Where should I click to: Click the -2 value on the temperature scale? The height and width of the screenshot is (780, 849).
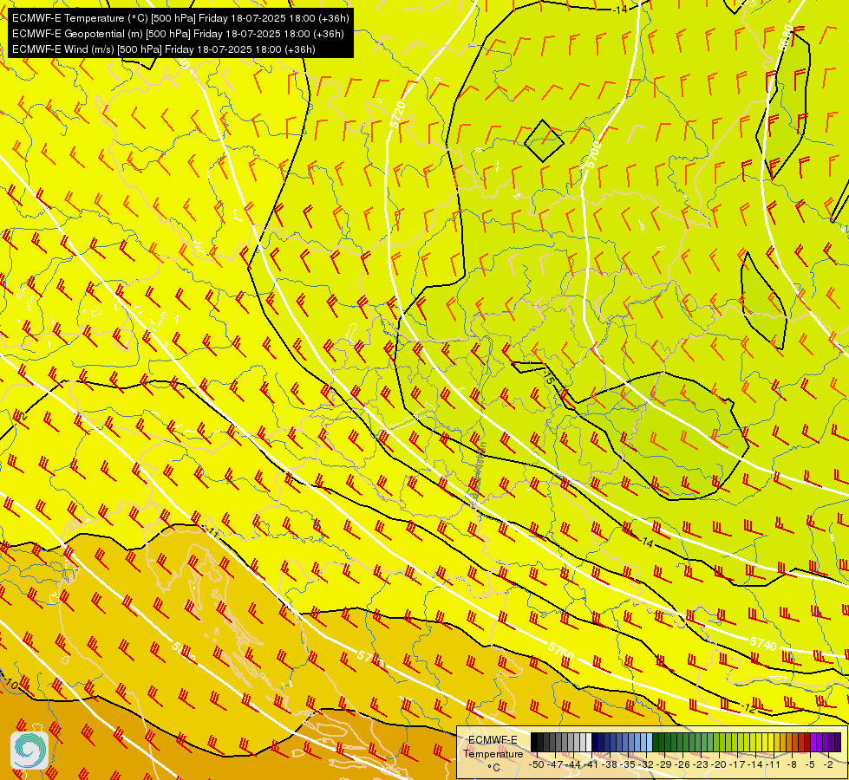(x=828, y=765)
